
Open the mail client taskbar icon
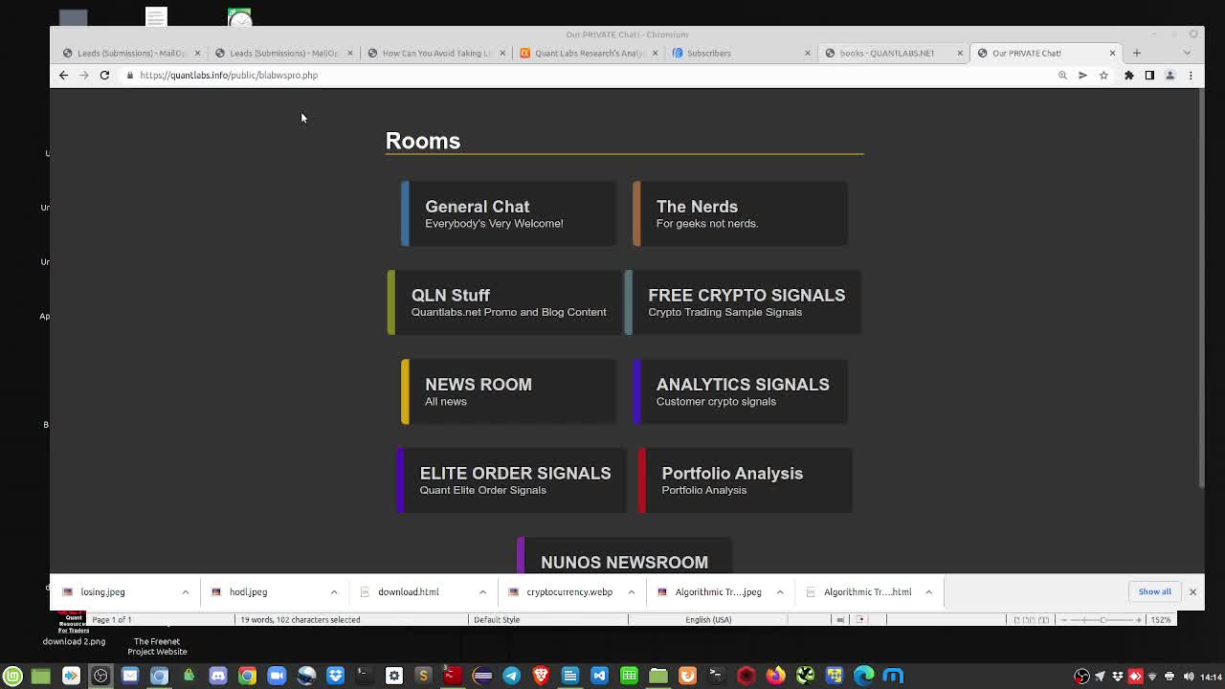tap(130, 676)
